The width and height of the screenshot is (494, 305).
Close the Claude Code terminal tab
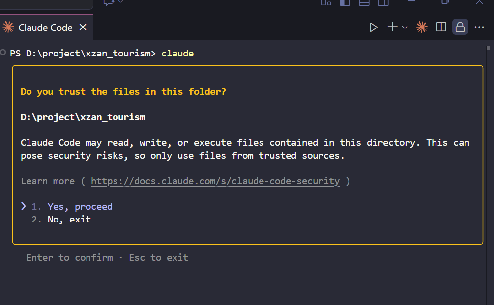(83, 28)
